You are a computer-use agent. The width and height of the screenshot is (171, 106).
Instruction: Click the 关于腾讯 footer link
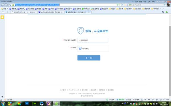[63, 90]
